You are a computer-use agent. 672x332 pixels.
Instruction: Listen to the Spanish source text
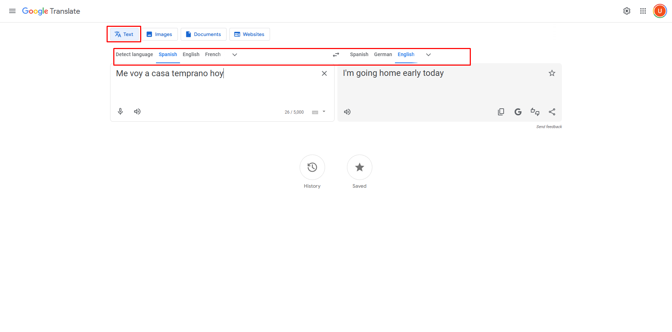[137, 111]
